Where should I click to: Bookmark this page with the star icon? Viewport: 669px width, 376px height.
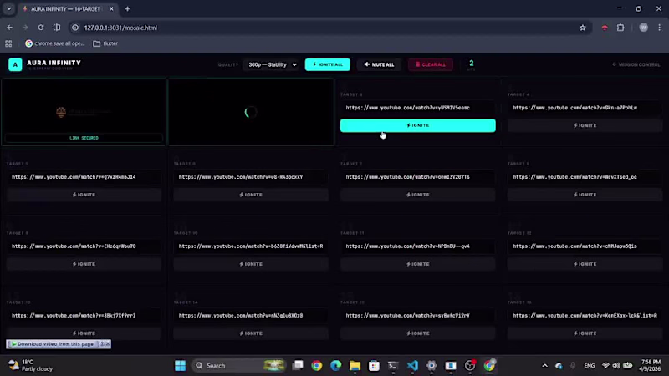click(x=582, y=28)
